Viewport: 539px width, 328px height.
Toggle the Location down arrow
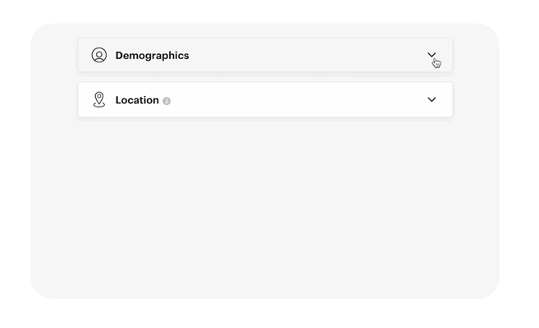432,100
